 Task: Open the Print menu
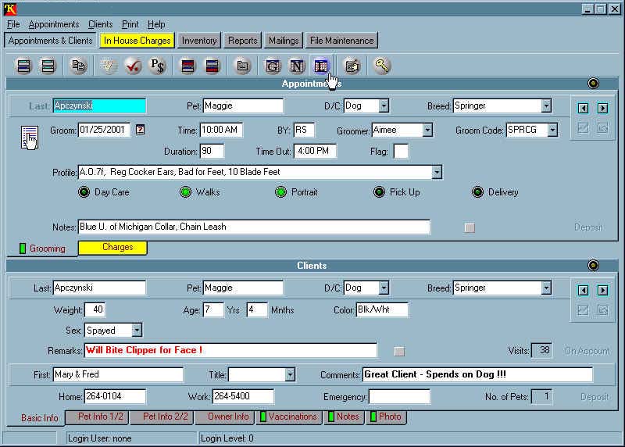(130, 24)
